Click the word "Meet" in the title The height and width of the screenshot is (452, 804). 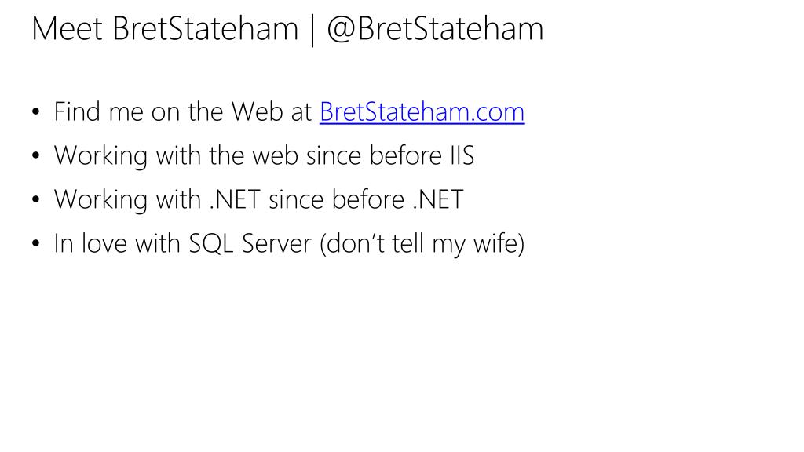(68, 29)
